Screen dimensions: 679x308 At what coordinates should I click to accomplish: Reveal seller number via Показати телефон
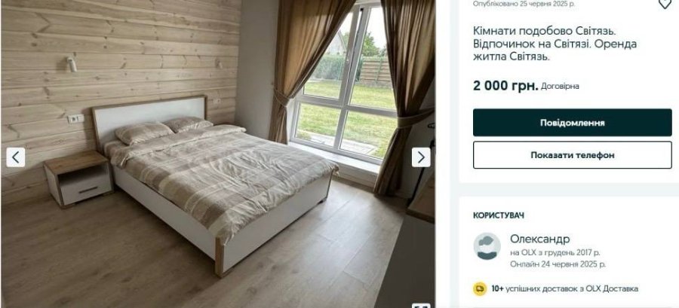click(x=572, y=155)
